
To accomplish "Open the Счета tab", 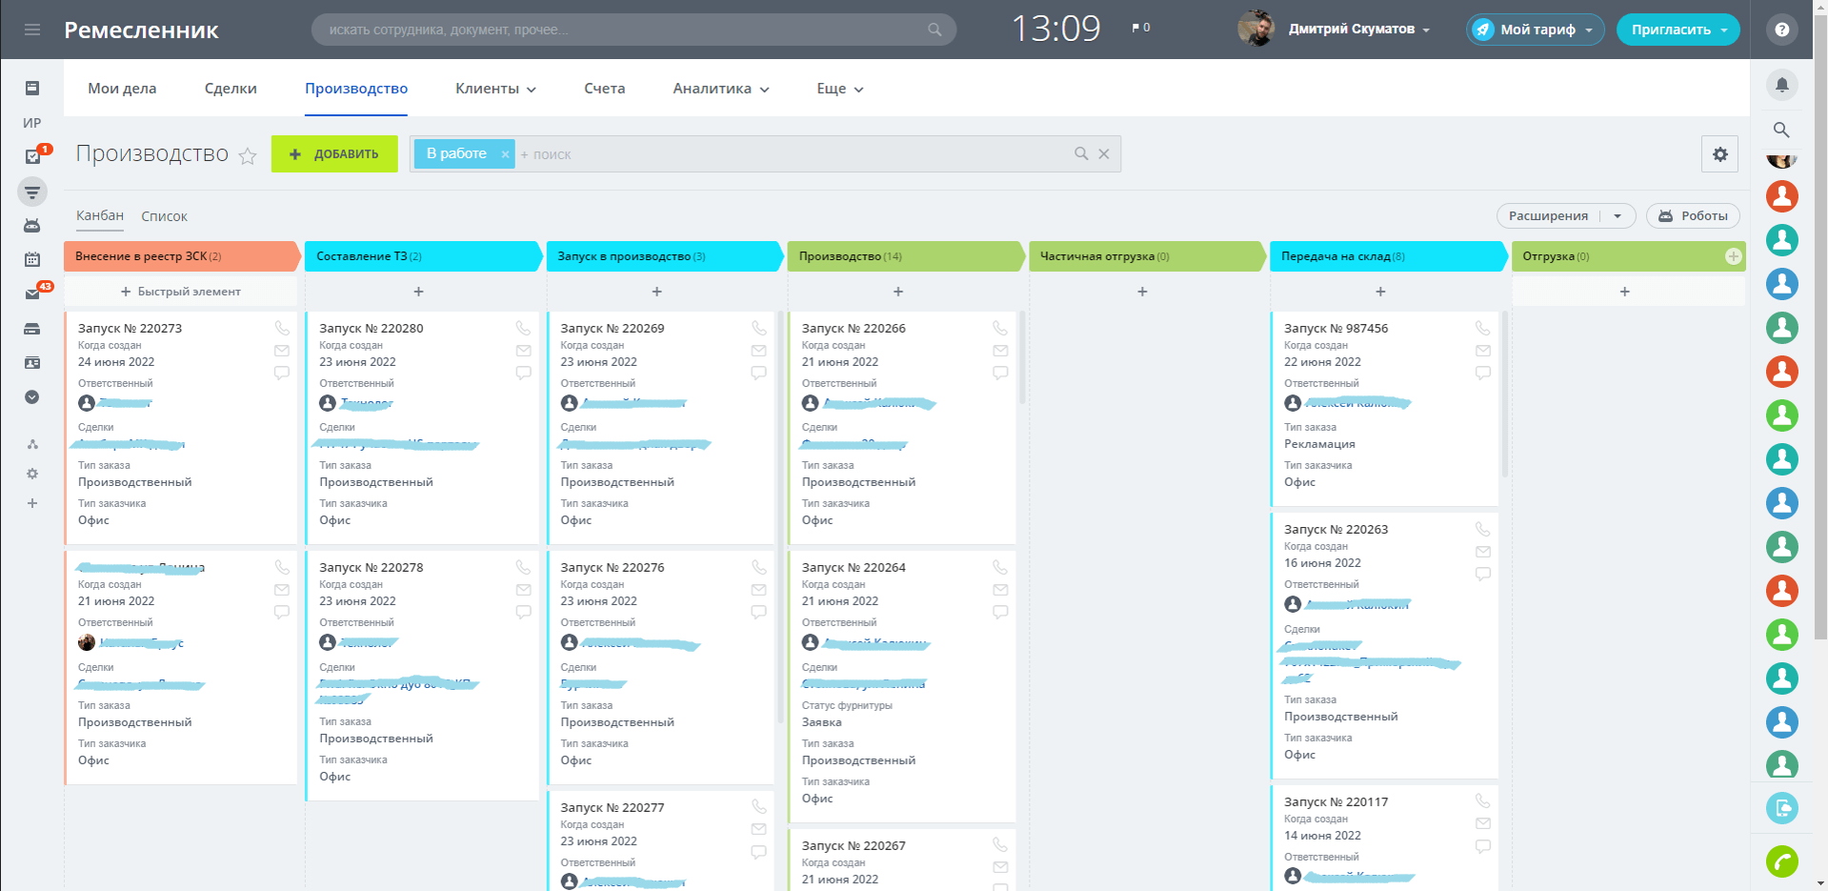I will (x=604, y=89).
